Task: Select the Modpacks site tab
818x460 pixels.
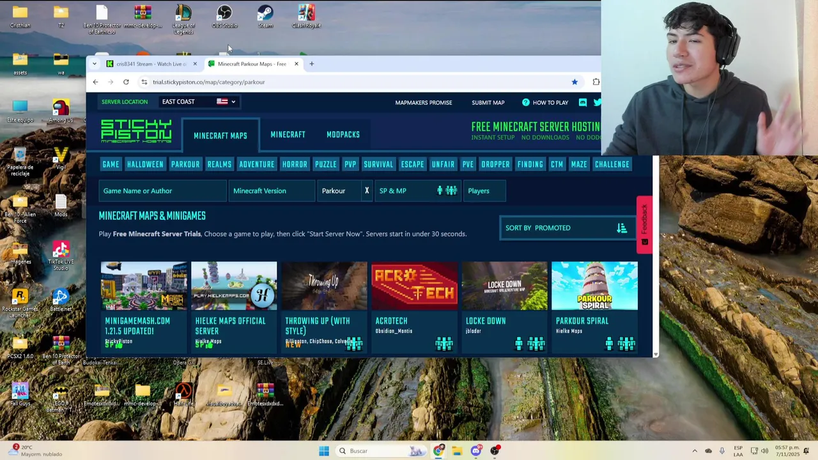Action: [x=343, y=135]
